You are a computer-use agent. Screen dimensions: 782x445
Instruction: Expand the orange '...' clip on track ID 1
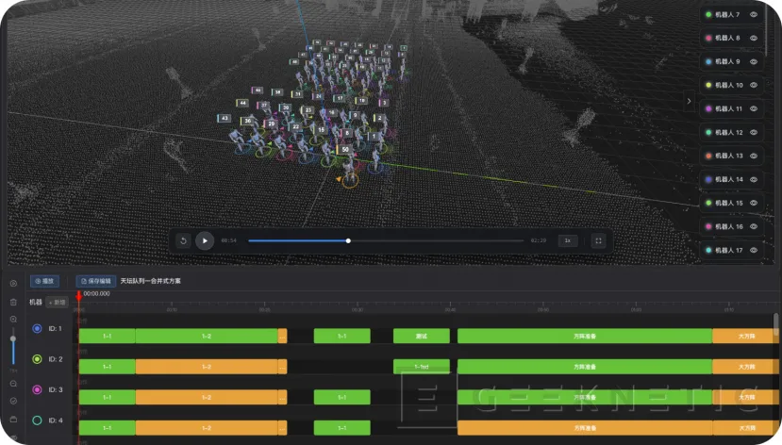coord(282,337)
